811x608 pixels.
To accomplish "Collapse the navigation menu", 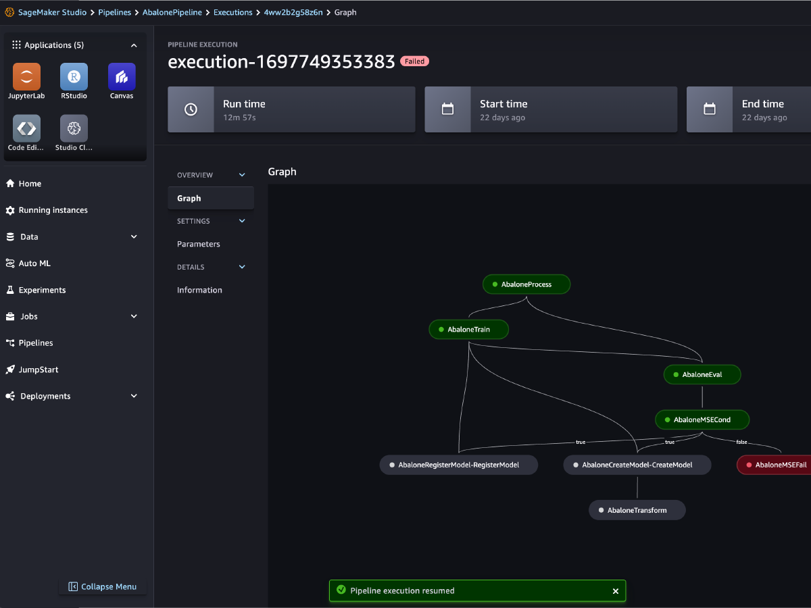I will 102,586.
